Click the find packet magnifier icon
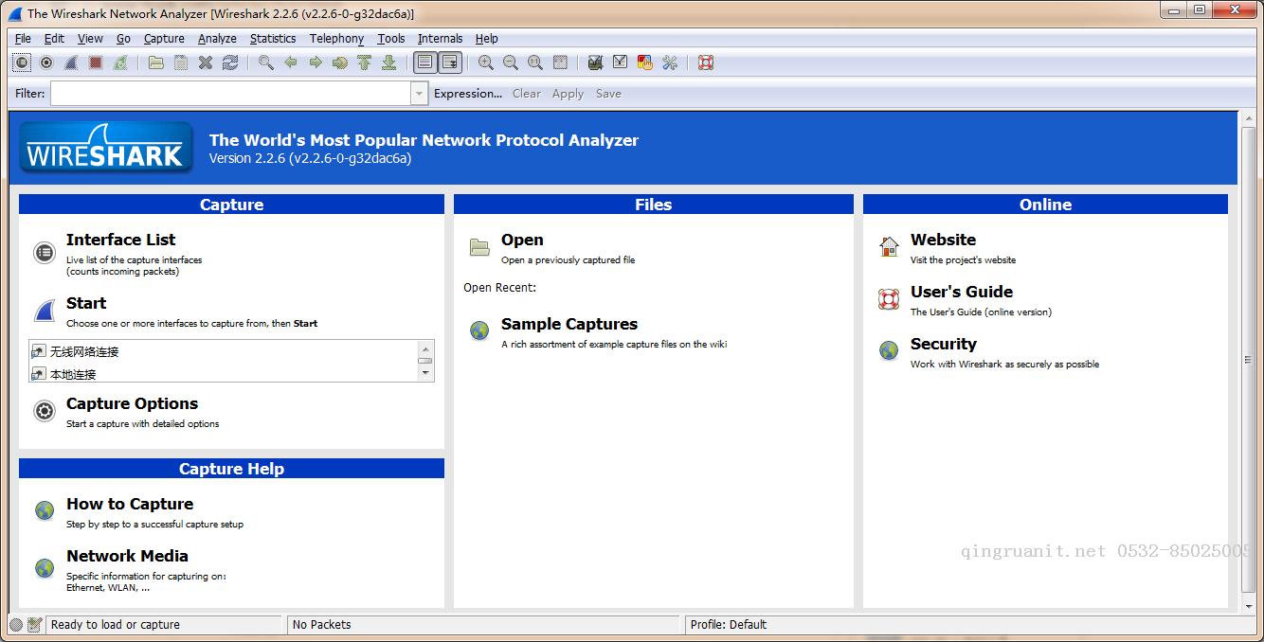Image resolution: width=1264 pixels, height=642 pixels. (266, 62)
